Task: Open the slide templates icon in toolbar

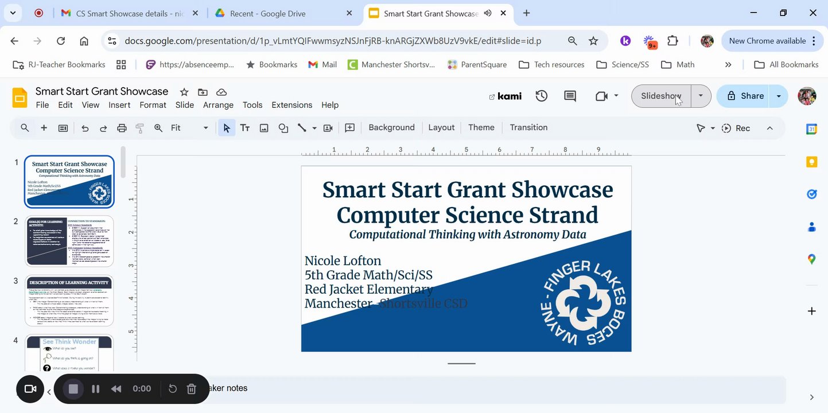Action: point(63,128)
